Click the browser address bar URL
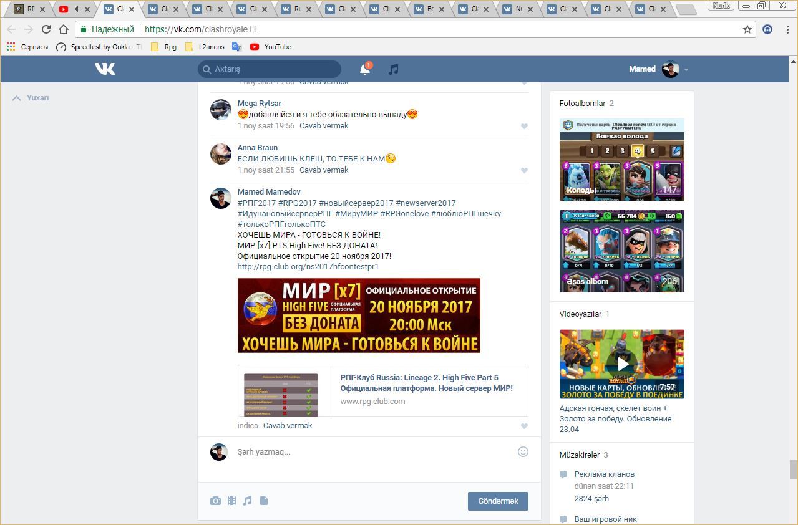The image size is (798, 525). pos(201,29)
